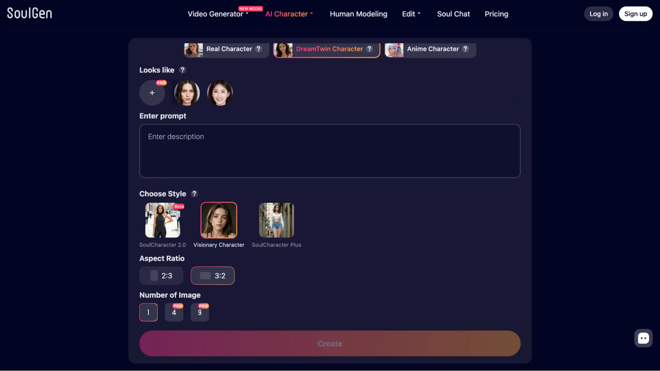Open the Pricing page
This screenshot has height=371, width=660.
coord(496,14)
